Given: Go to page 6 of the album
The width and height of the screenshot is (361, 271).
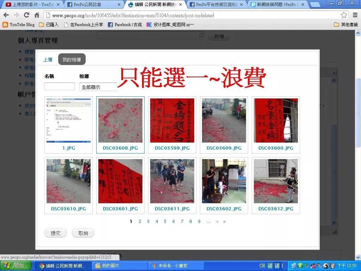Looking at the screenshot, I should [173, 222].
